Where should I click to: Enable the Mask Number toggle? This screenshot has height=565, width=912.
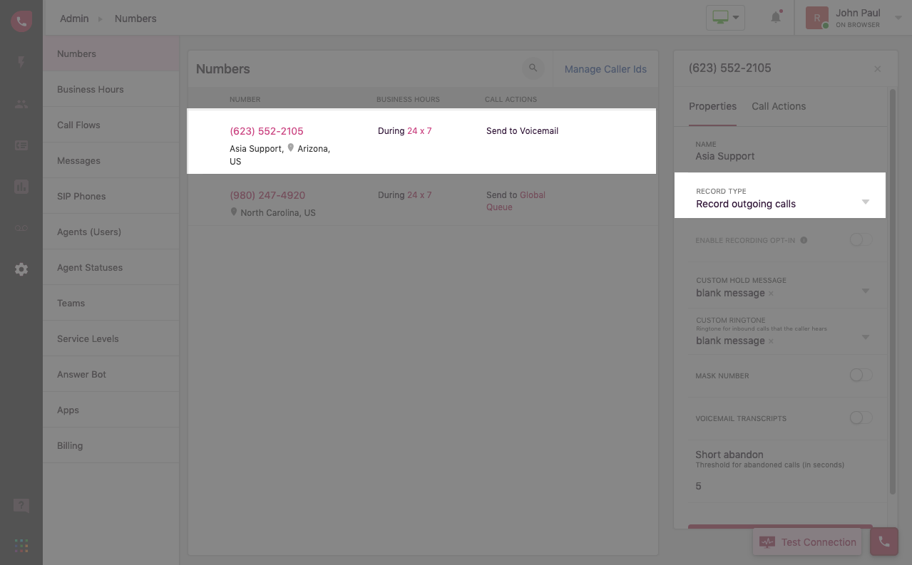point(861,375)
